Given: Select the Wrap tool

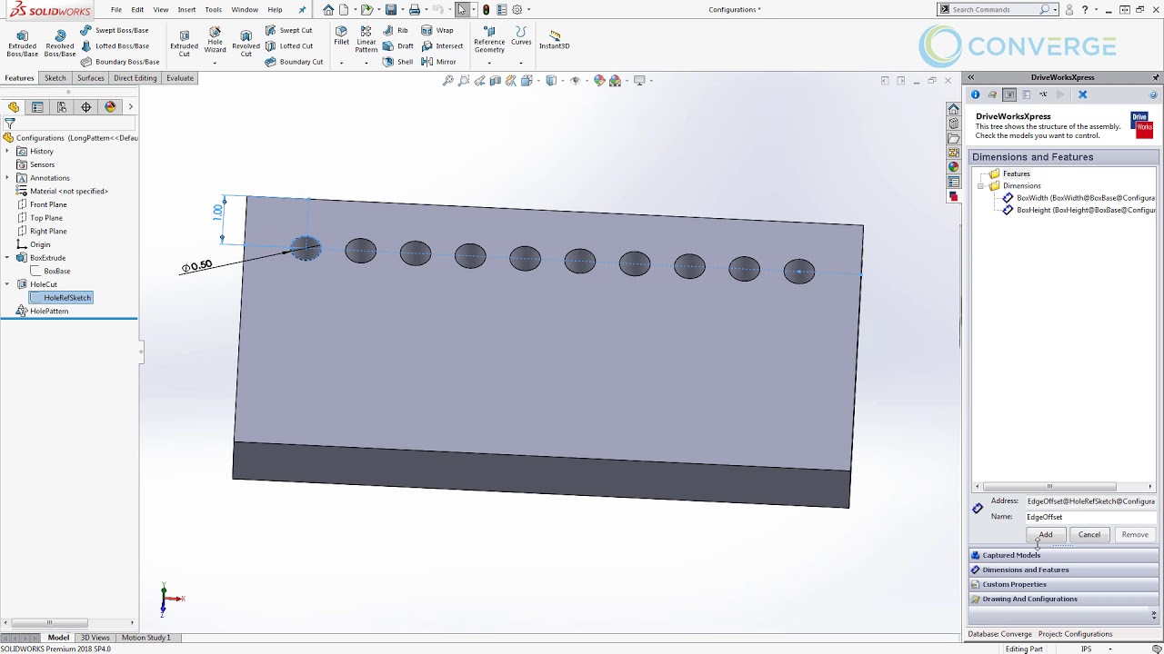Looking at the screenshot, I should (437, 30).
